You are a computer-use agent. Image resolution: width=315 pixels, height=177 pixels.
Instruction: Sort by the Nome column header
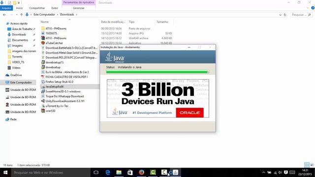pos(45,22)
